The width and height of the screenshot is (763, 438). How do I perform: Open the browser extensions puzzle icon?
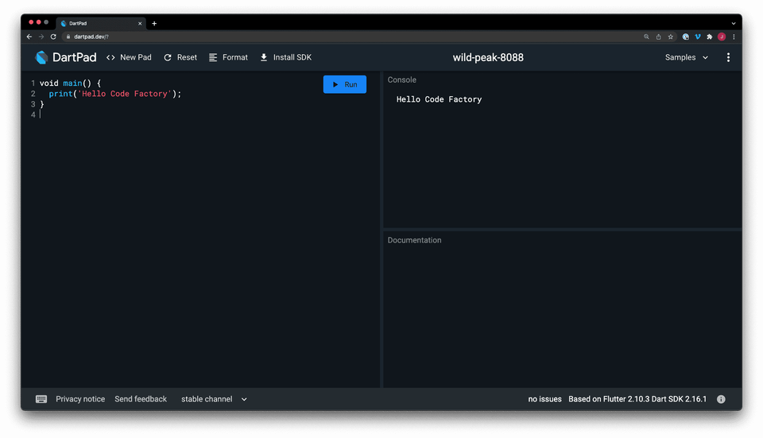tap(710, 37)
